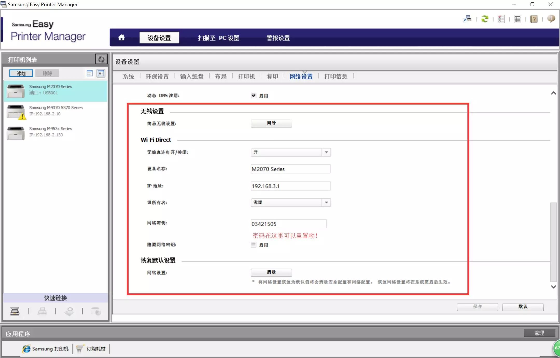Screen dimensions: 560x358
Task: Open the 扫描至 PC 设置 tab
Action: (219, 38)
